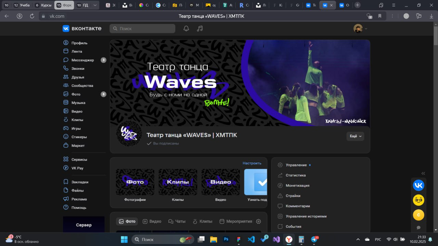Viewport: 438px width, 246px height.
Task: Click the blue VK icon in right dock
Action: pos(418,185)
